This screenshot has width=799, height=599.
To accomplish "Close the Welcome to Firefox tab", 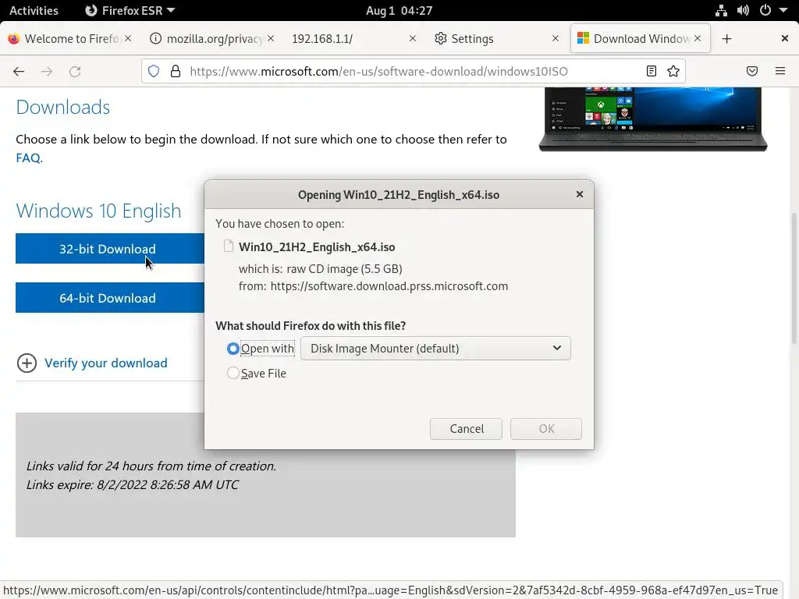I will click(x=128, y=38).
